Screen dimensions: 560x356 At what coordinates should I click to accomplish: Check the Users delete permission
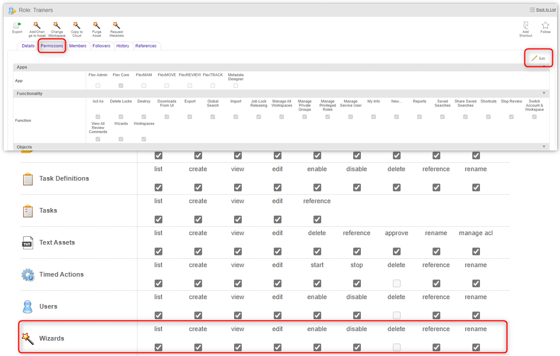(396, 315)
